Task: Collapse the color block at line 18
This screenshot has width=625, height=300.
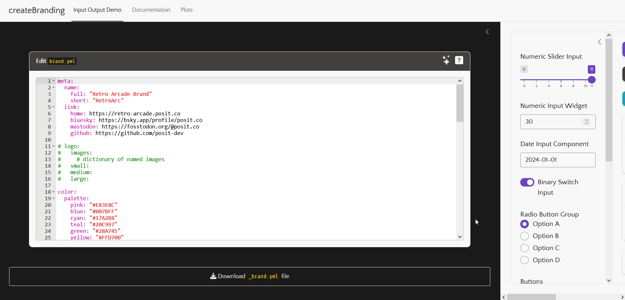Action: tap(53, 192)
